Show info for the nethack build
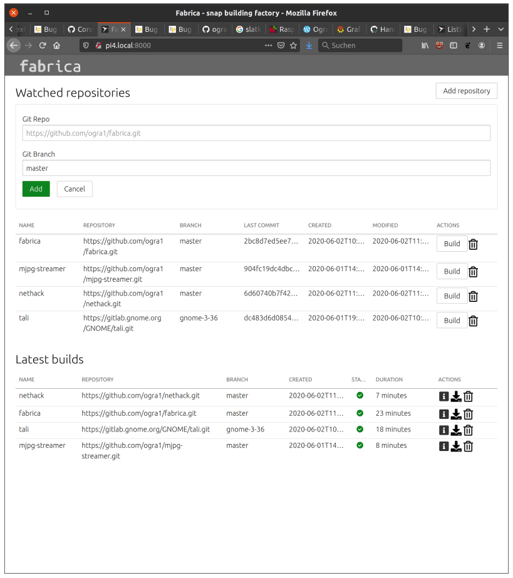This screenshot has width=513, height=578. [443, 396]
